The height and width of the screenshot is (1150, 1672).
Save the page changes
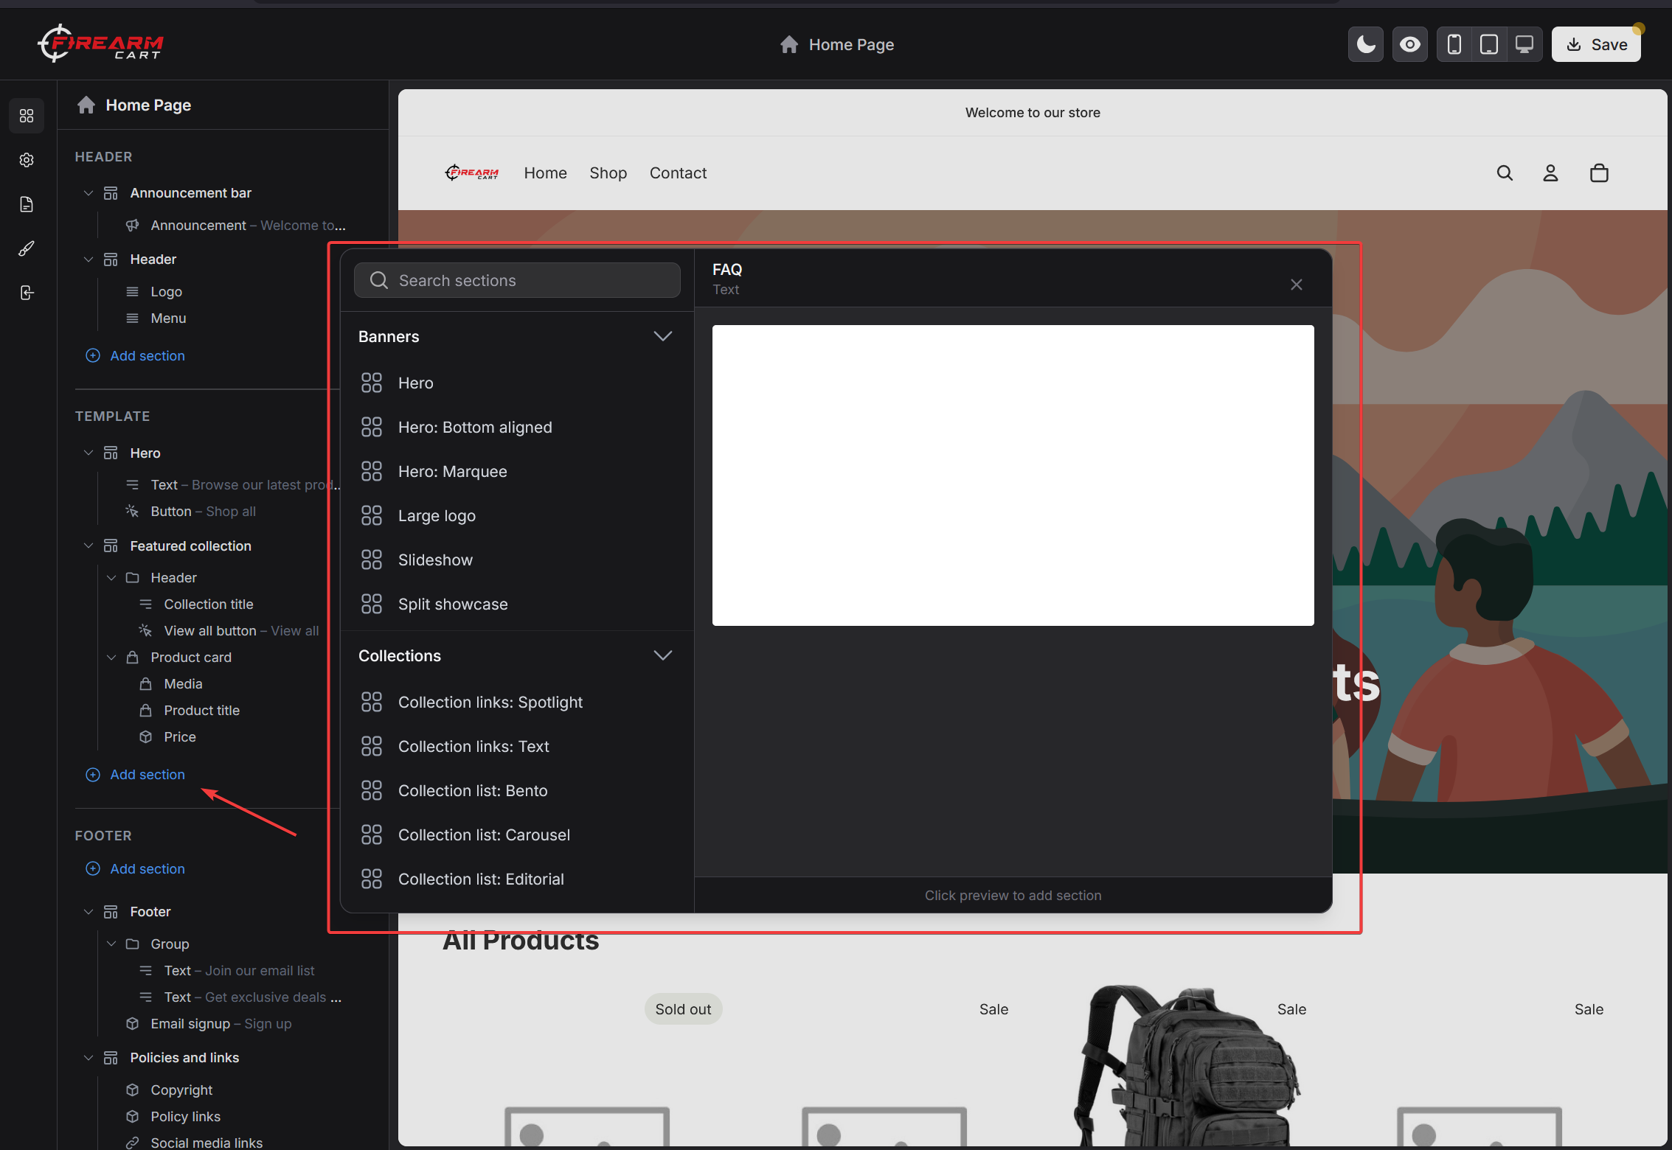[x=1596, y=44]
